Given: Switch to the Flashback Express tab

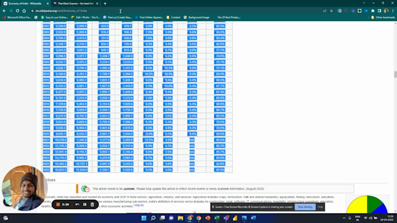Looking at the screenshot, I should (x=76, y=3).
